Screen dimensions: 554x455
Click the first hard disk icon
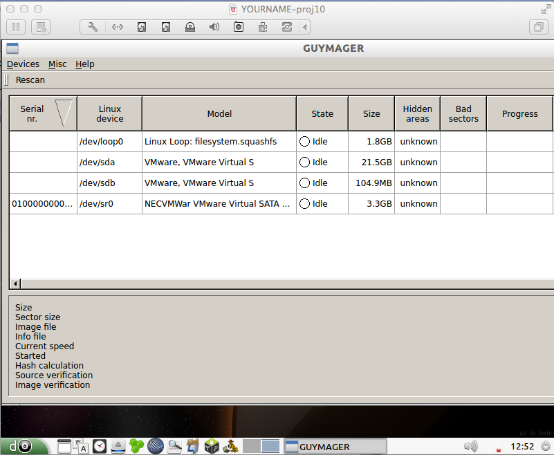[x=142, y=27]
